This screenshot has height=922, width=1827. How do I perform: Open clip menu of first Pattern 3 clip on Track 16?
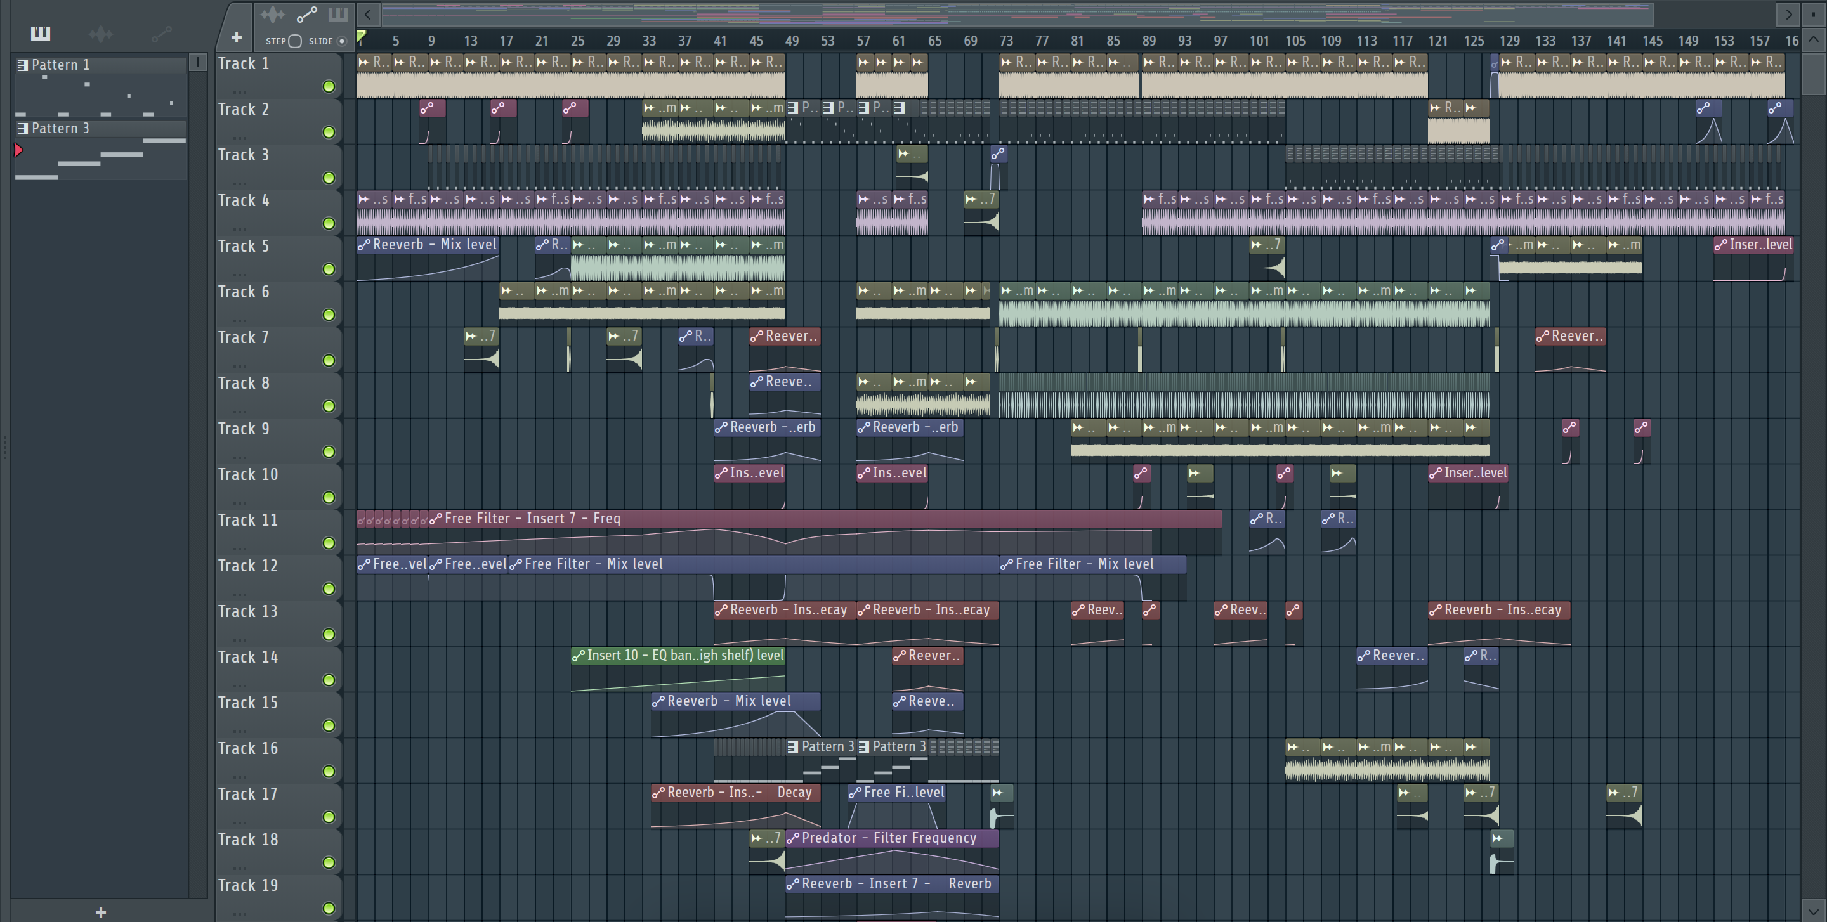point(793,747)
